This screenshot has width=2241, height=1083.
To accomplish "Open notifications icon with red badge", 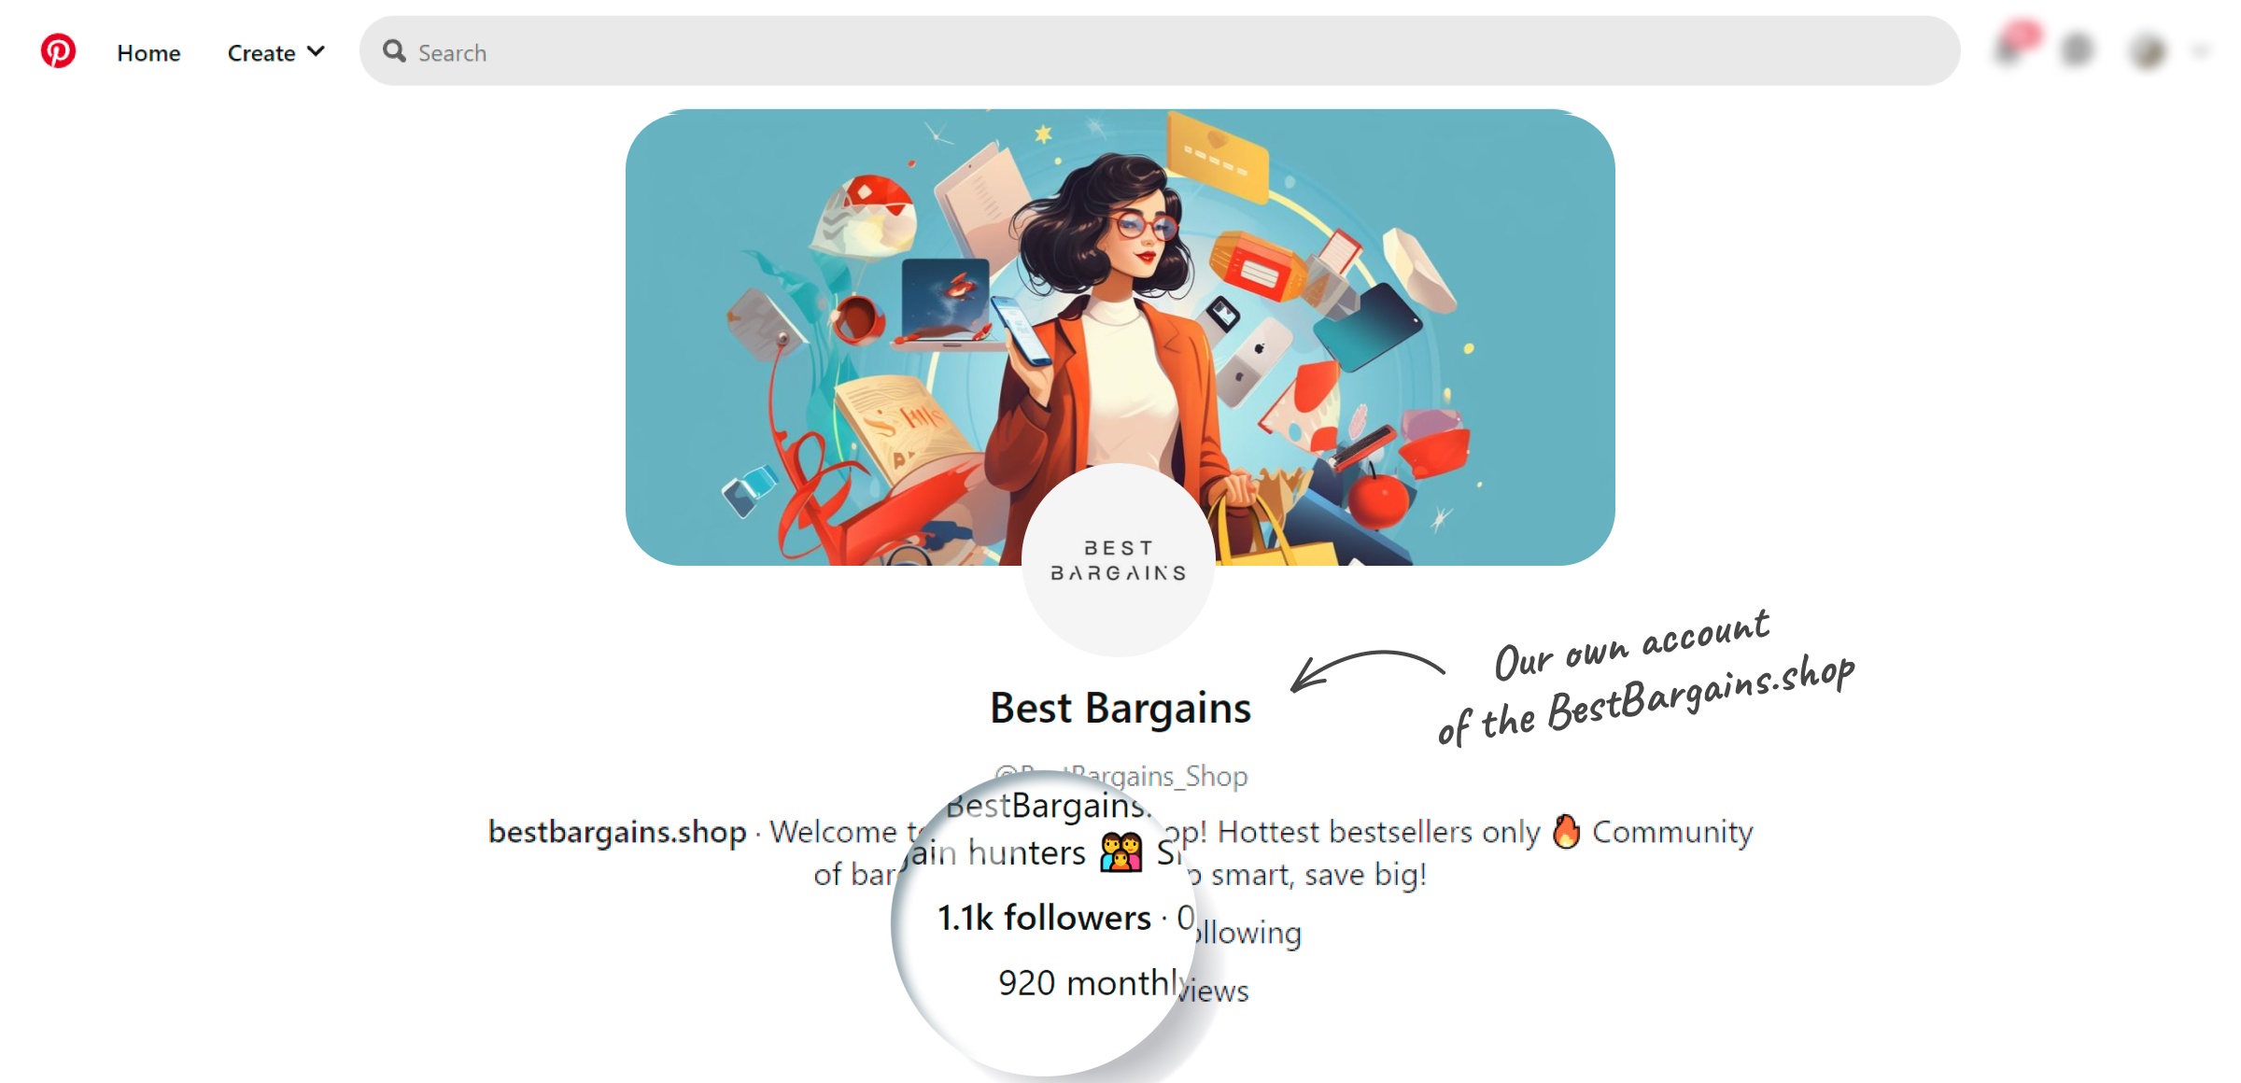I will pyautogui.click(x=2015, y=45).
